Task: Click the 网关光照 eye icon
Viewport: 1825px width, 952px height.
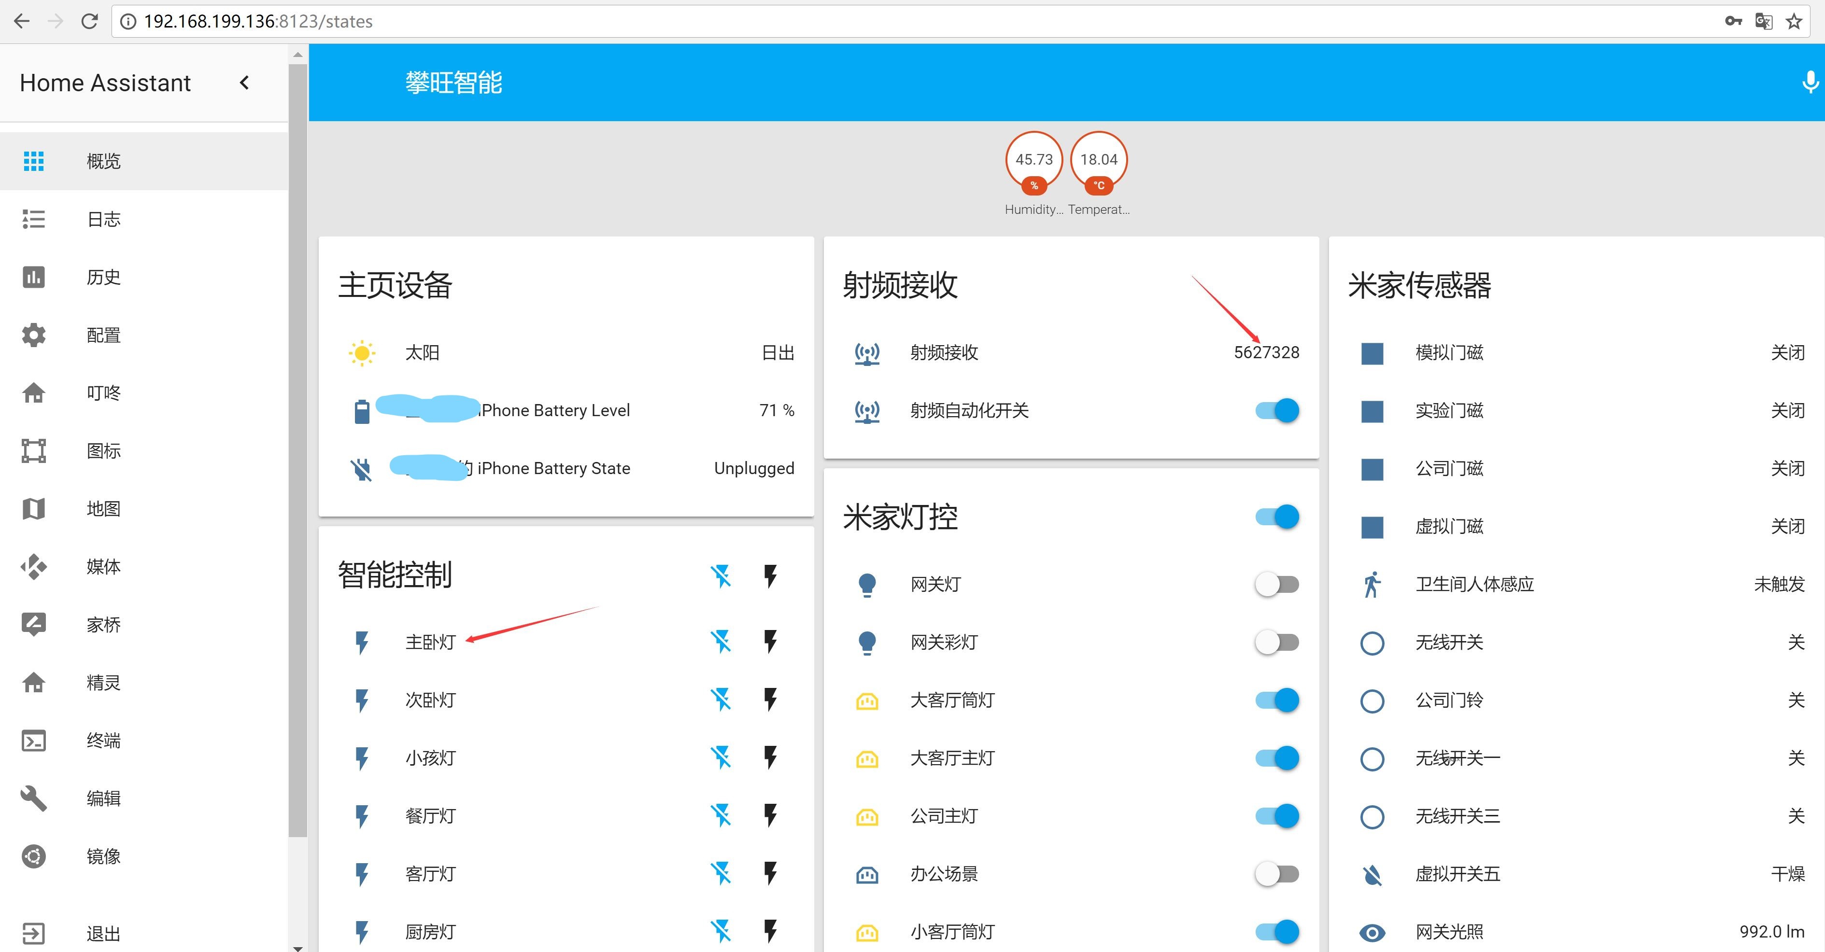Action: pos(1372,933)
